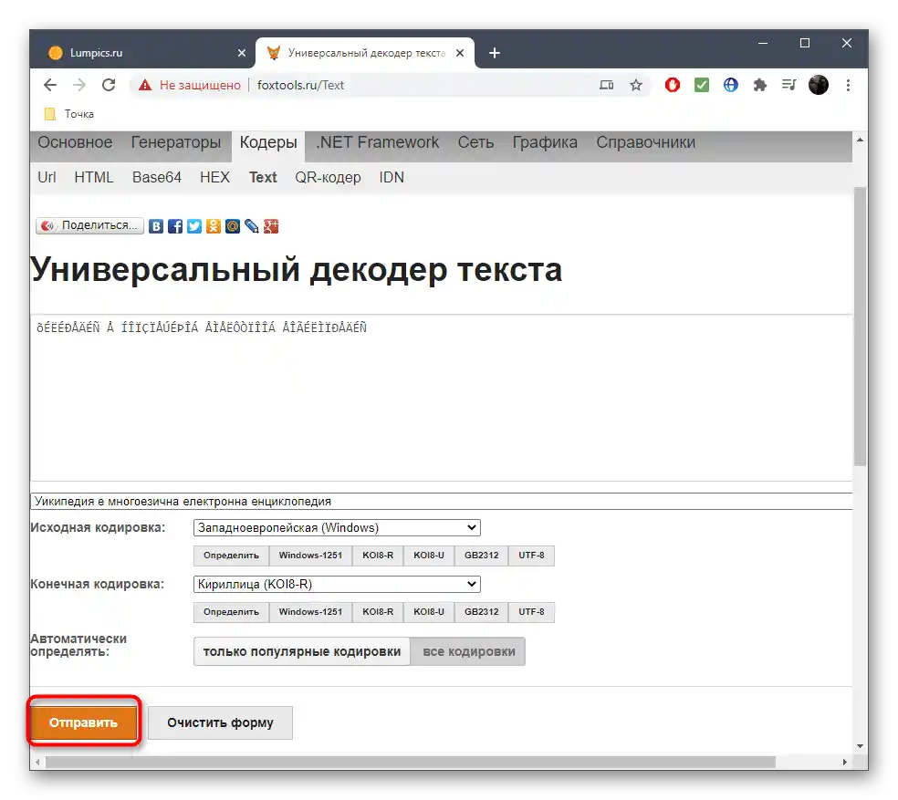Image resolution: width=898 pixels, height=800 pixels.
Task: Click the 'Не защищено' security warning icon
Action: (145, 86)
